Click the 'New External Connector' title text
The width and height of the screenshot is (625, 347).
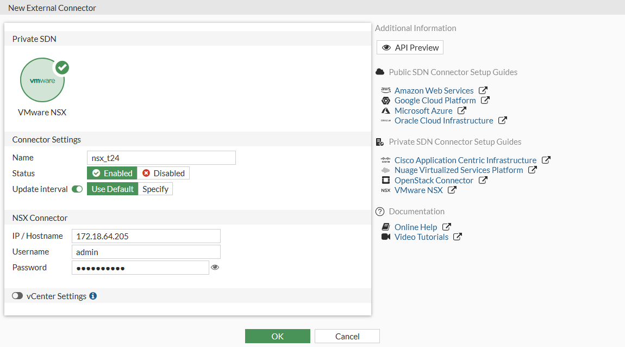click(52, 8)
